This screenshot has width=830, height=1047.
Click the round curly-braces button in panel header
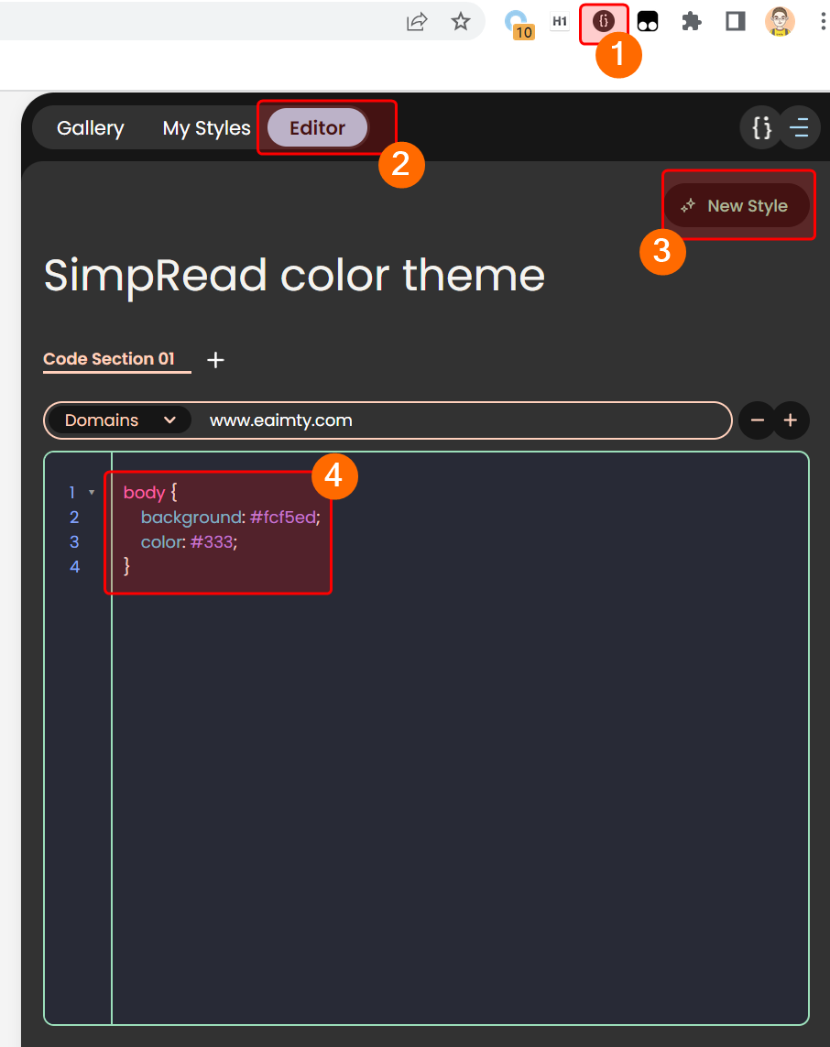pyautogui.click(x=761, y=128)
